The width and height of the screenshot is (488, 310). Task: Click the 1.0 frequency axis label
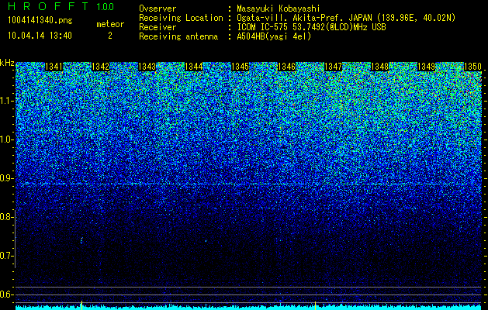(x=6, y=139)
